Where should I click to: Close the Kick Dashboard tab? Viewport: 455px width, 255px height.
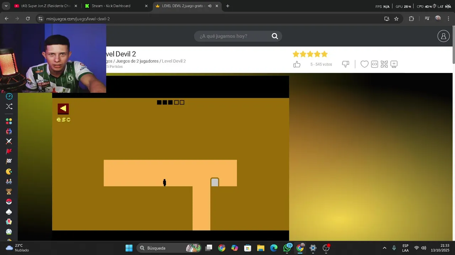(146, 6)
